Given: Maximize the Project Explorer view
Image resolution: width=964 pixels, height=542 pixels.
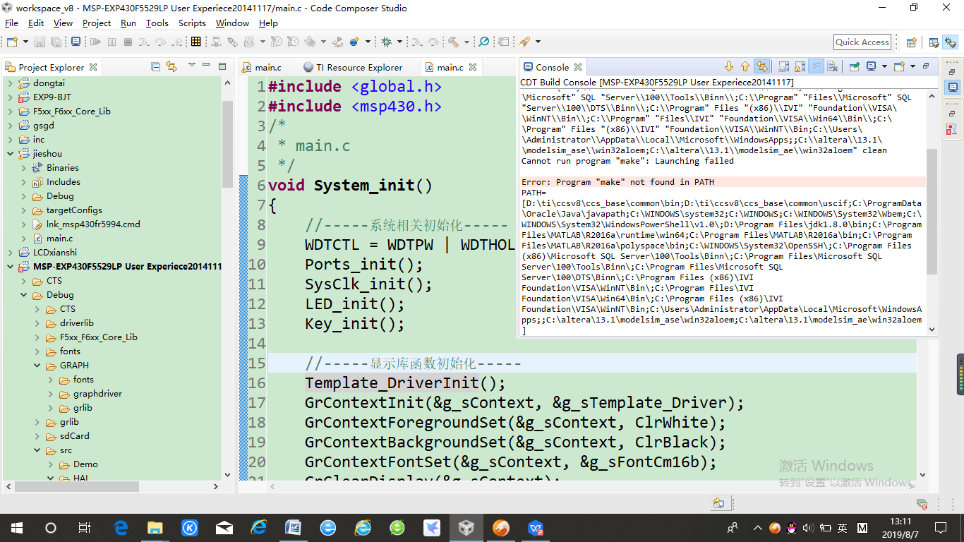Looking at the screenshot, I should (222, 66).
